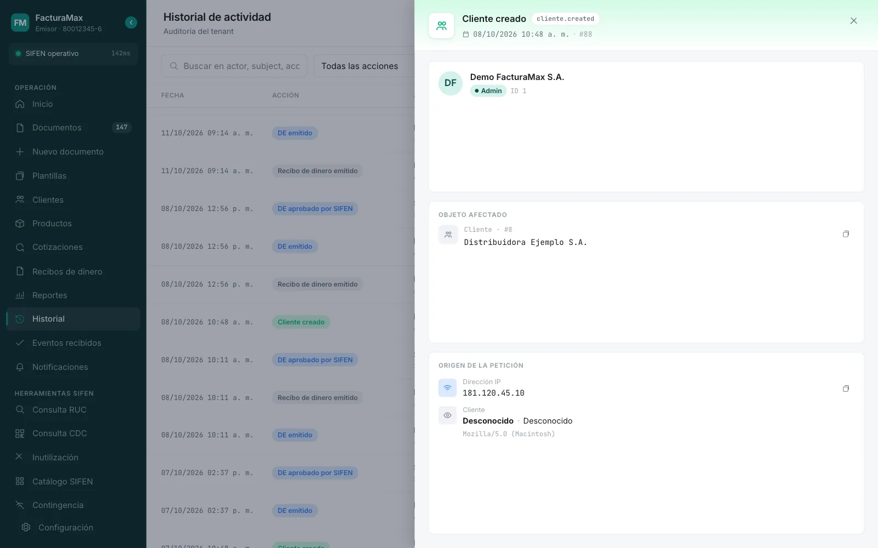Open Consulta RUC search icon
This screenshot has height=548, width=878.
20,410
